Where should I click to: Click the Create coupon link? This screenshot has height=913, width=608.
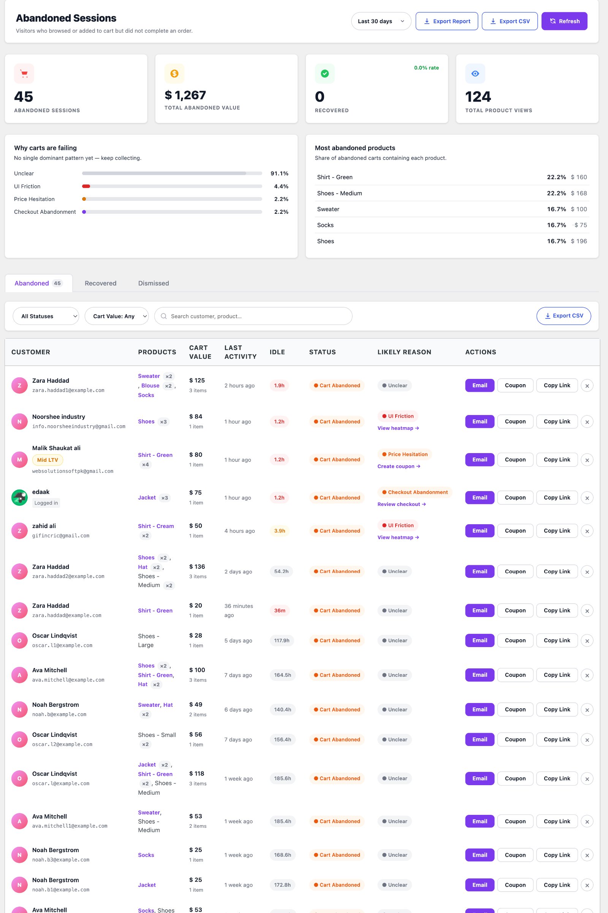tap(399, 466)
